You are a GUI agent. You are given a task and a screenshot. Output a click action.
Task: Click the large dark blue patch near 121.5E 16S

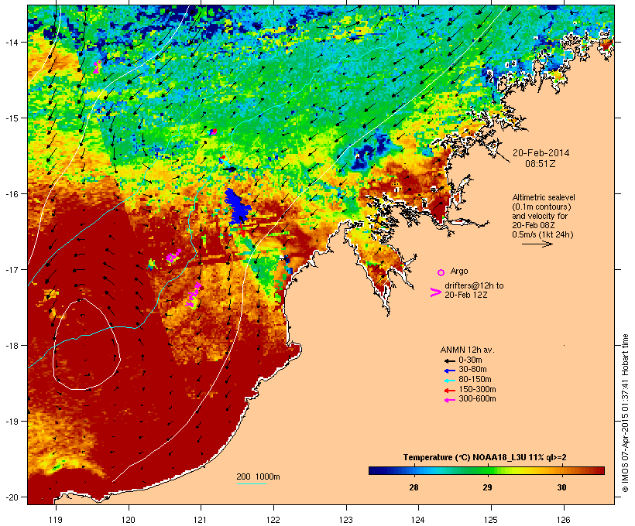237,207
